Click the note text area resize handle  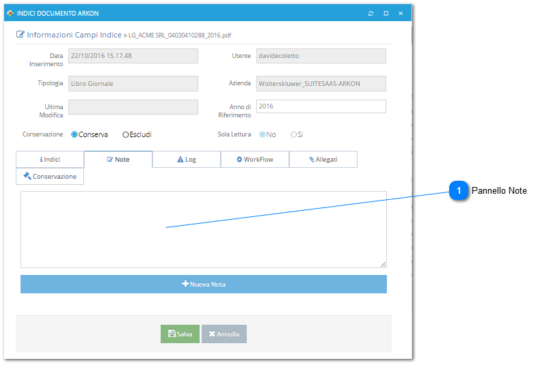[384, 264]
